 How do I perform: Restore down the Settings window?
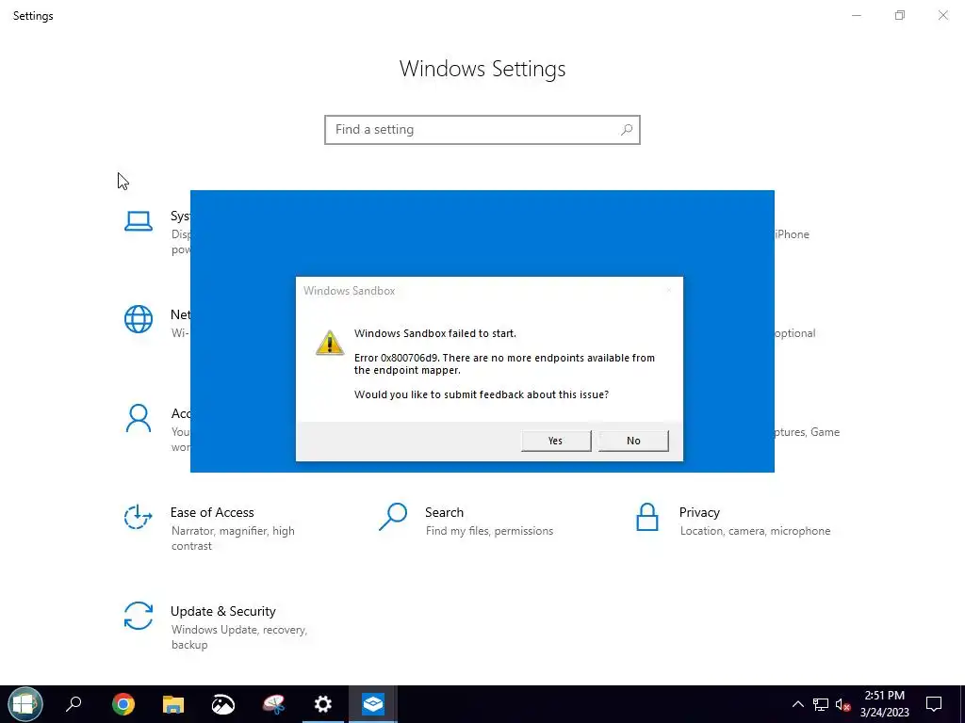pos(900,15)
